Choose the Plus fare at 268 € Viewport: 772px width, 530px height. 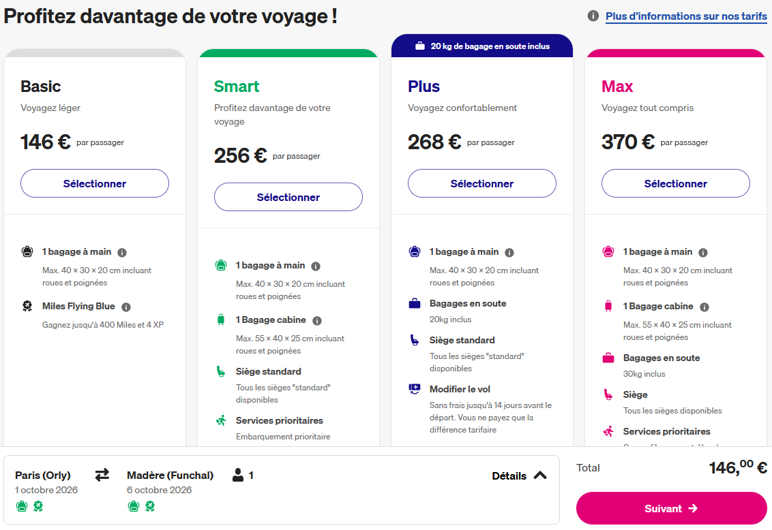tap(482, 183)
